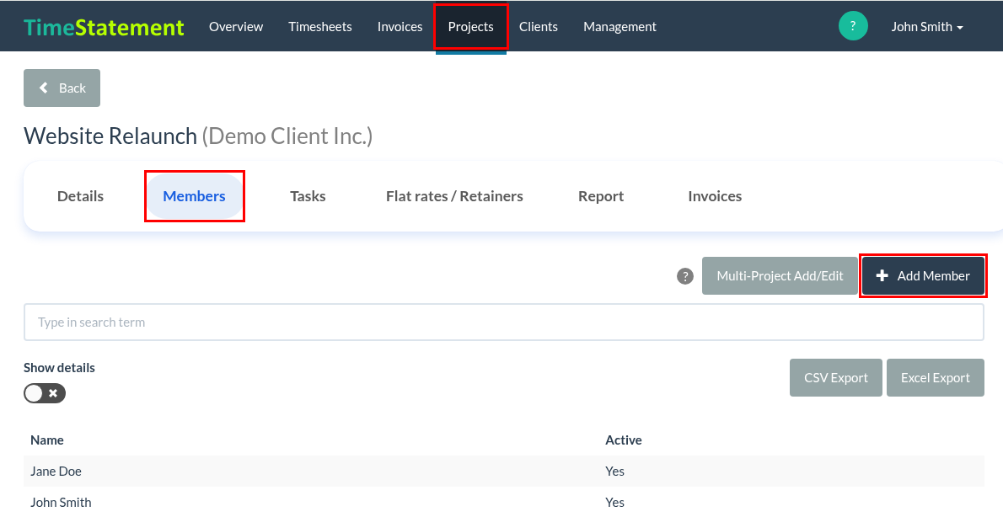This screenshot has height=517, width=1003.
Task: Export members with CSV Export
Action: coord(836,378)
